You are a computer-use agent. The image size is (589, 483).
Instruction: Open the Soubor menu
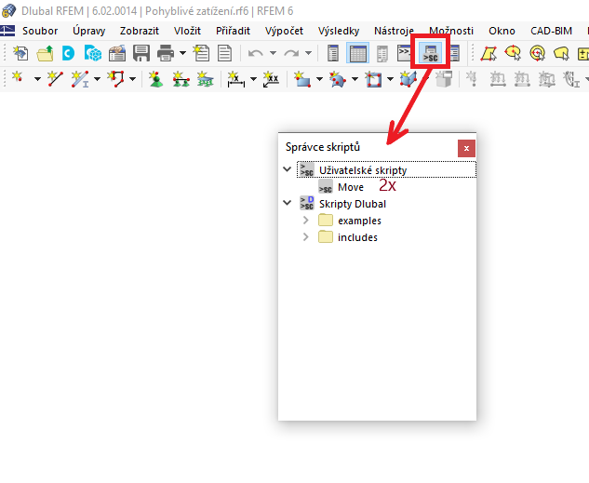point(40,31)
